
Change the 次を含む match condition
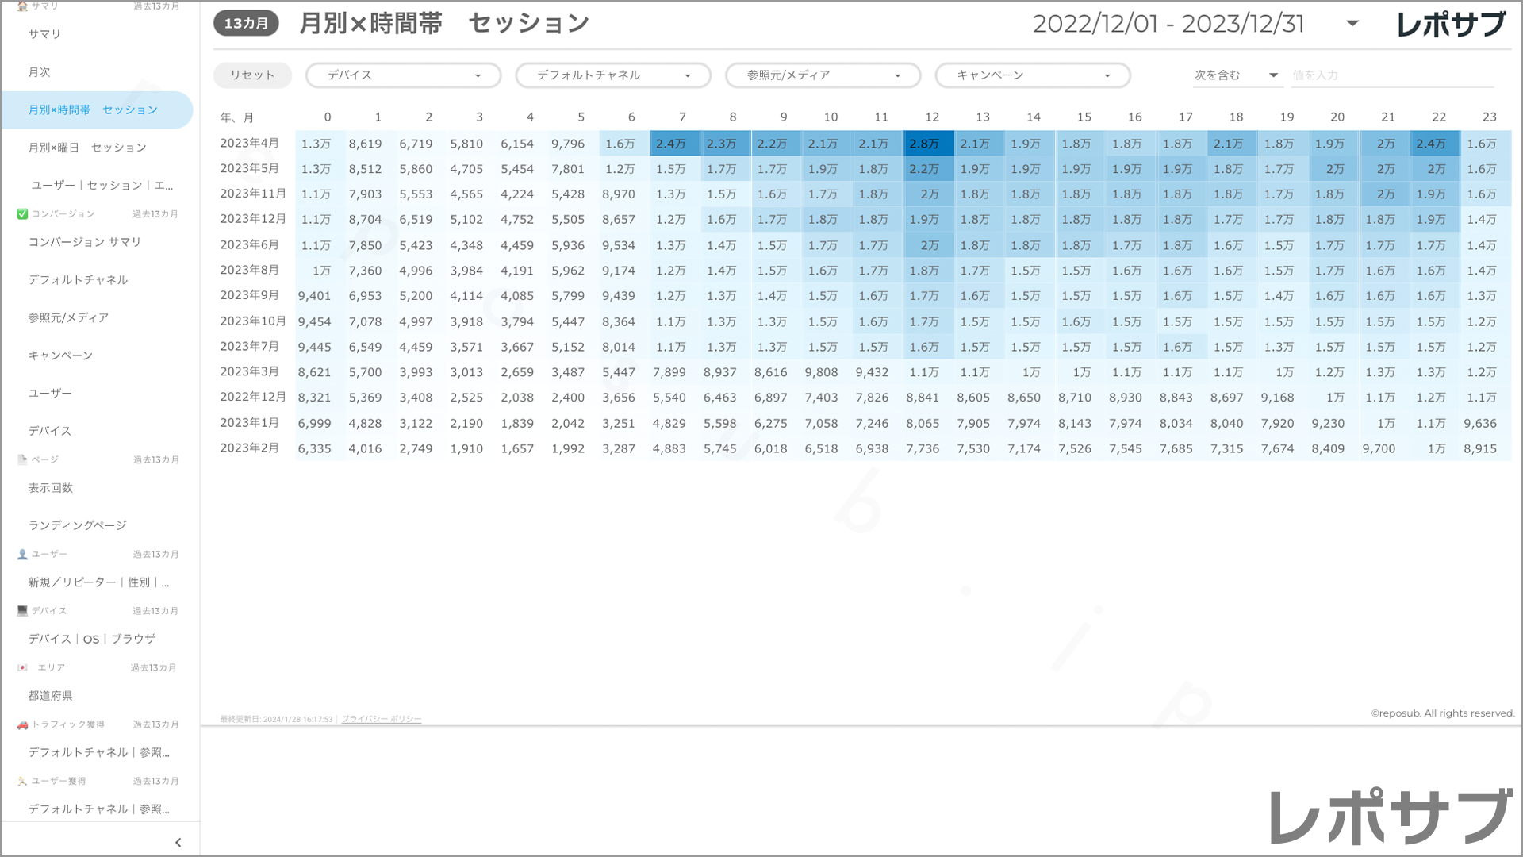(x=1234, y=75)
